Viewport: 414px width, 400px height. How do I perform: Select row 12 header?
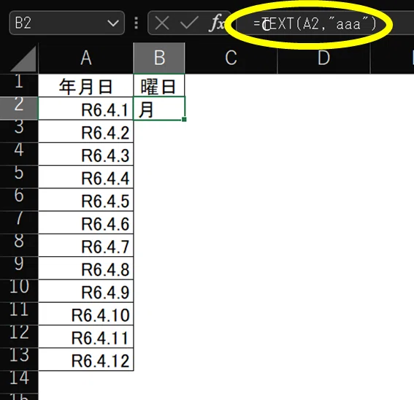(19, 336)
